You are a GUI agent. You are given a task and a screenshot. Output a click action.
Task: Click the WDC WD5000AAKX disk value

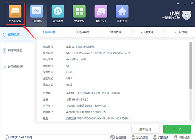coord(98,118)
